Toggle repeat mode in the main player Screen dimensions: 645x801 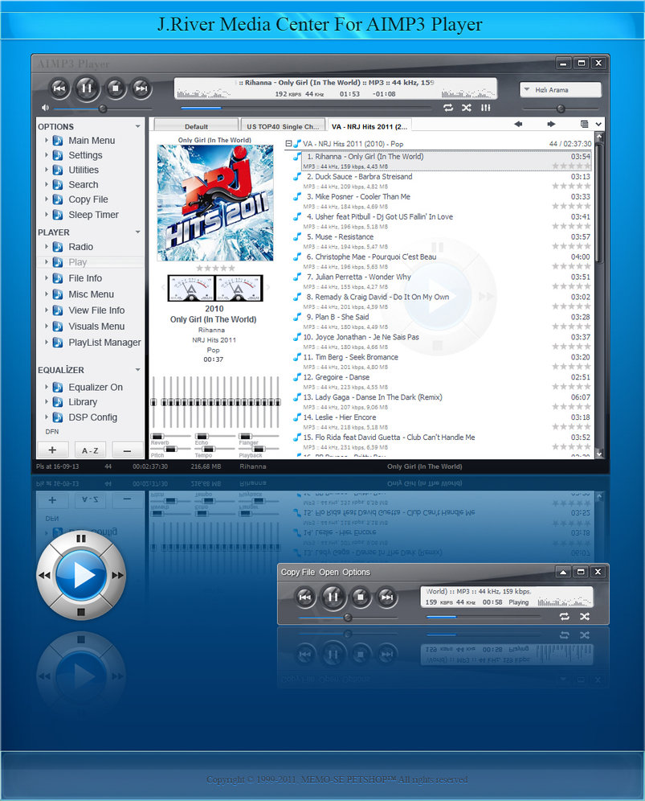coord(448,108)
